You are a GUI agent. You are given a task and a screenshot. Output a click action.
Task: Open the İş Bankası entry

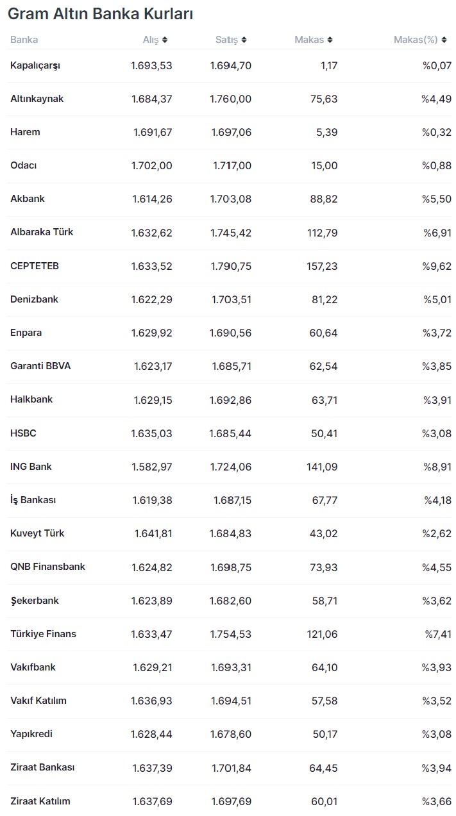33,500
